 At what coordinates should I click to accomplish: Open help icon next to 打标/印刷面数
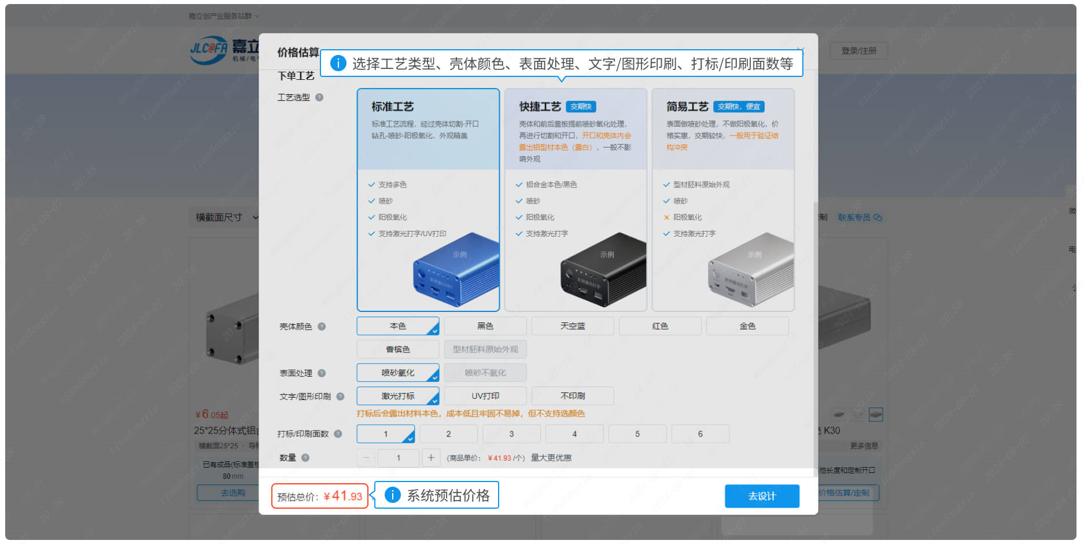pyautogui.click(x=338, y=434)
